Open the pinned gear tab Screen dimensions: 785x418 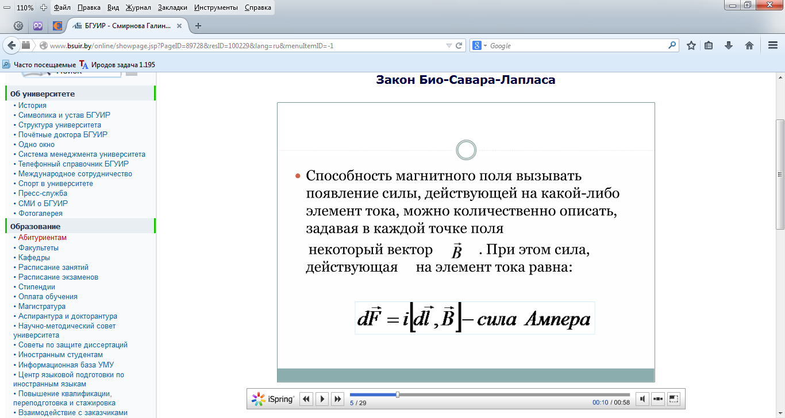point(18,26)
